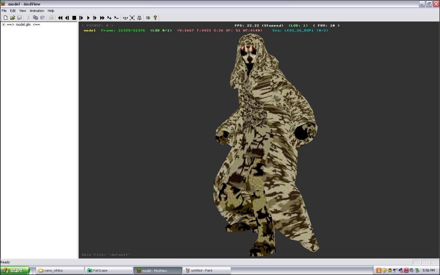This screenshot has width=440, height=275.
Task: Play the animation
Action: [x=88, y=18]
